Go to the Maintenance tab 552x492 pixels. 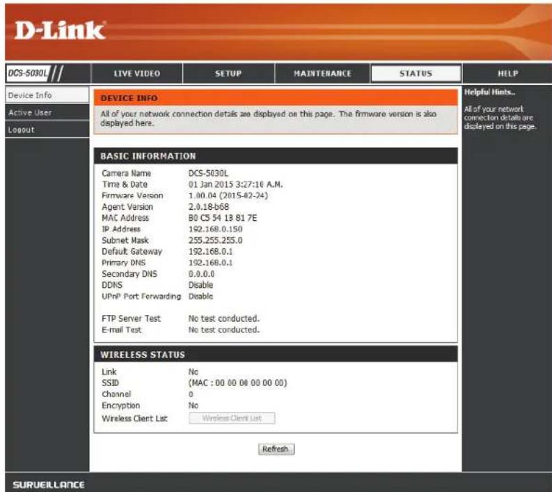click(x=322, y=74)
